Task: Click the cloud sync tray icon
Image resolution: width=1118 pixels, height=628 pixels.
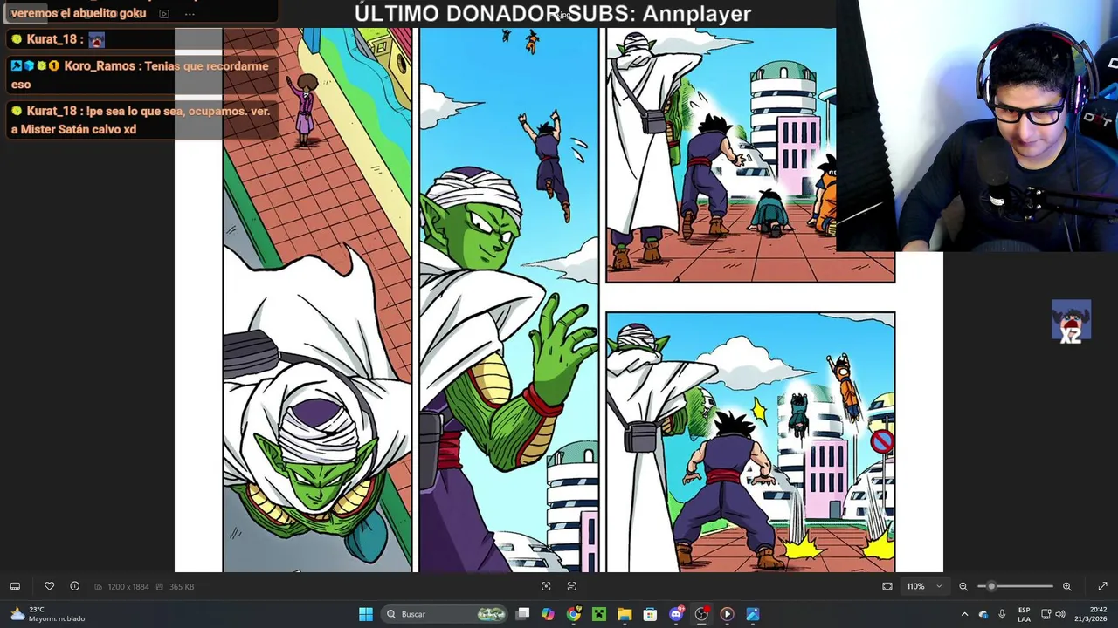Action: (x=983, y=614)
